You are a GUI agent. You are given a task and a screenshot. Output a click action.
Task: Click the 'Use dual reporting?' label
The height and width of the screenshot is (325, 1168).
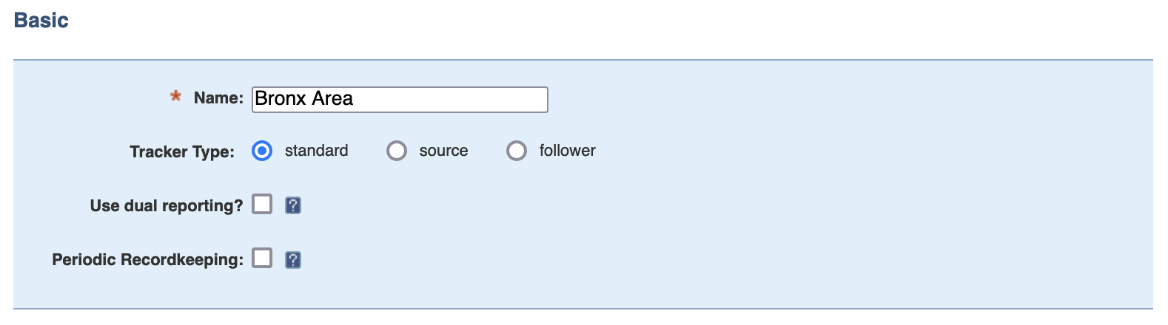(167, 206)
